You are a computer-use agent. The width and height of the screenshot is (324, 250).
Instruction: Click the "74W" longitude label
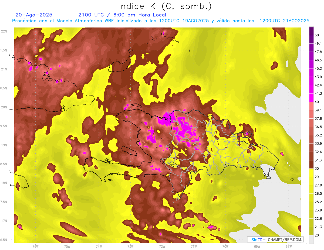tap(99, 246)
